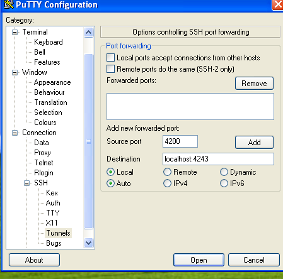Add the new forwarded port

(x=254, y=143)
